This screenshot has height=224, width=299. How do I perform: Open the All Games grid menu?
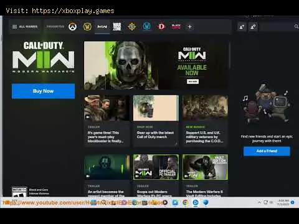tap(25, 27)
